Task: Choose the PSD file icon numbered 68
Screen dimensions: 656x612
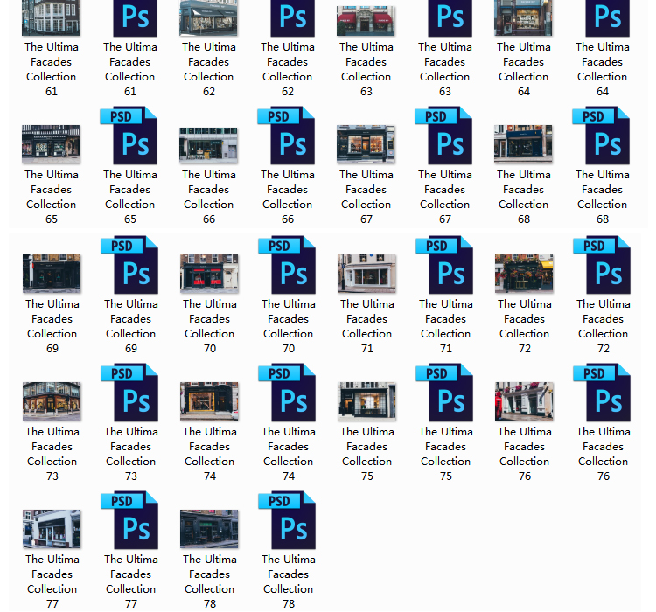Action: pyautogui.click(x=602, y=136)
